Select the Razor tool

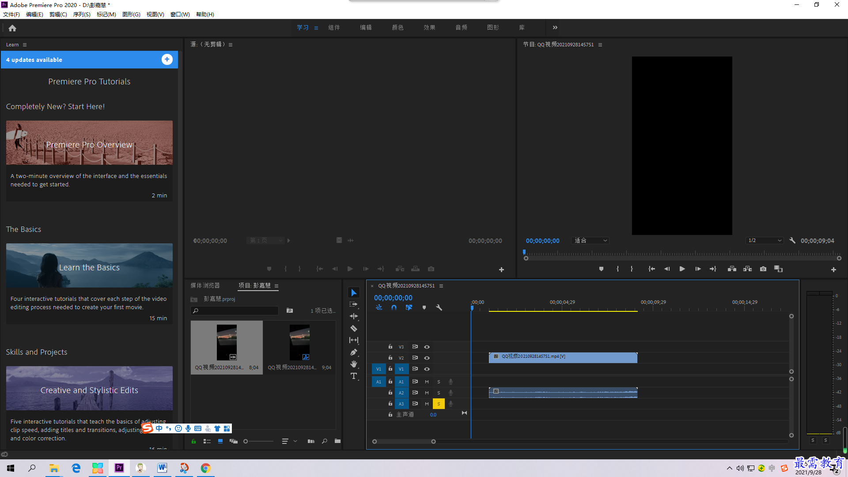[x=354, y=328]
